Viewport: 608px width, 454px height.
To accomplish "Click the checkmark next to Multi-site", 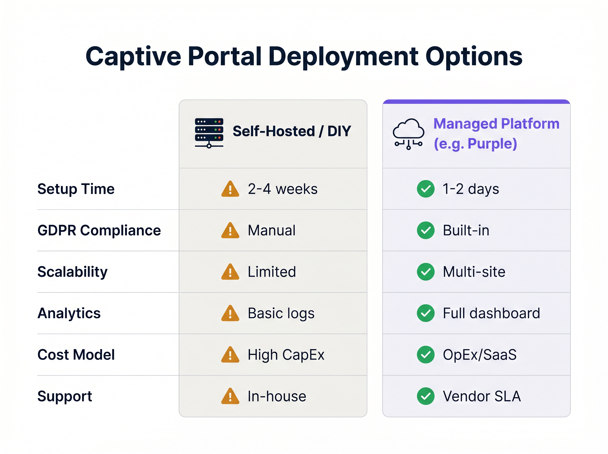I will pos(425,272).
